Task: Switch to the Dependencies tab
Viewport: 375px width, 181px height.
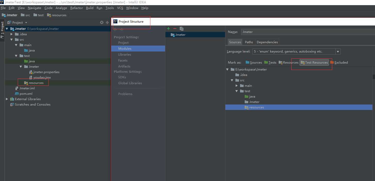Action: pos(267,42)
